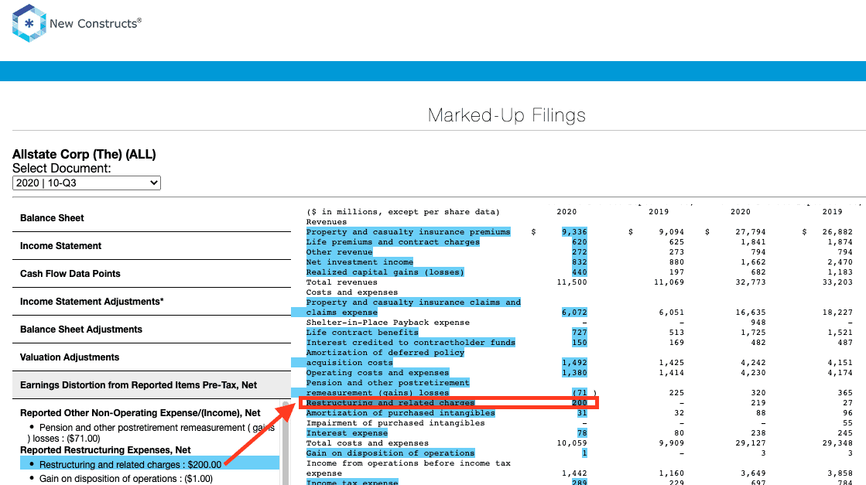Click the highlighted Income tax expense line
This screenshot has width=866, height=485.
[352, 482]
